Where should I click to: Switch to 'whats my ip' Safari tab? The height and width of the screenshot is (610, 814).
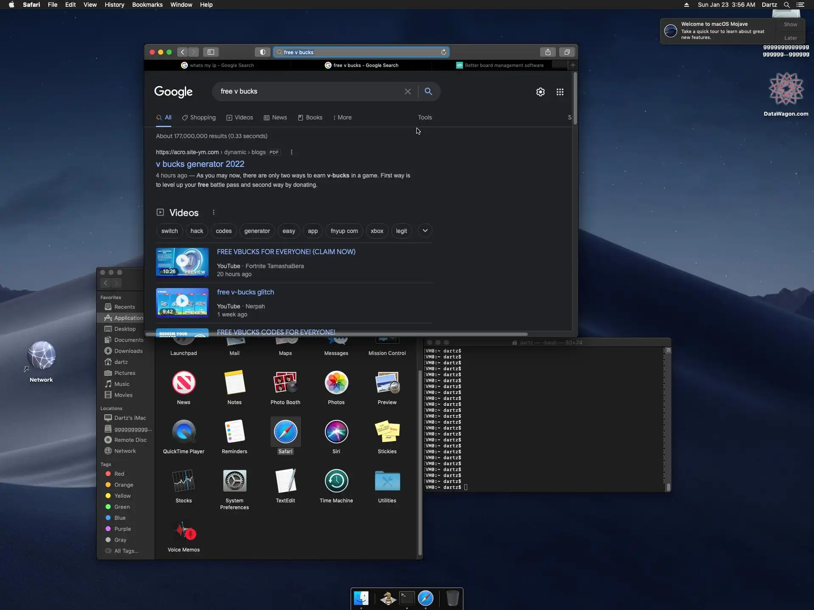coord(217,65)
